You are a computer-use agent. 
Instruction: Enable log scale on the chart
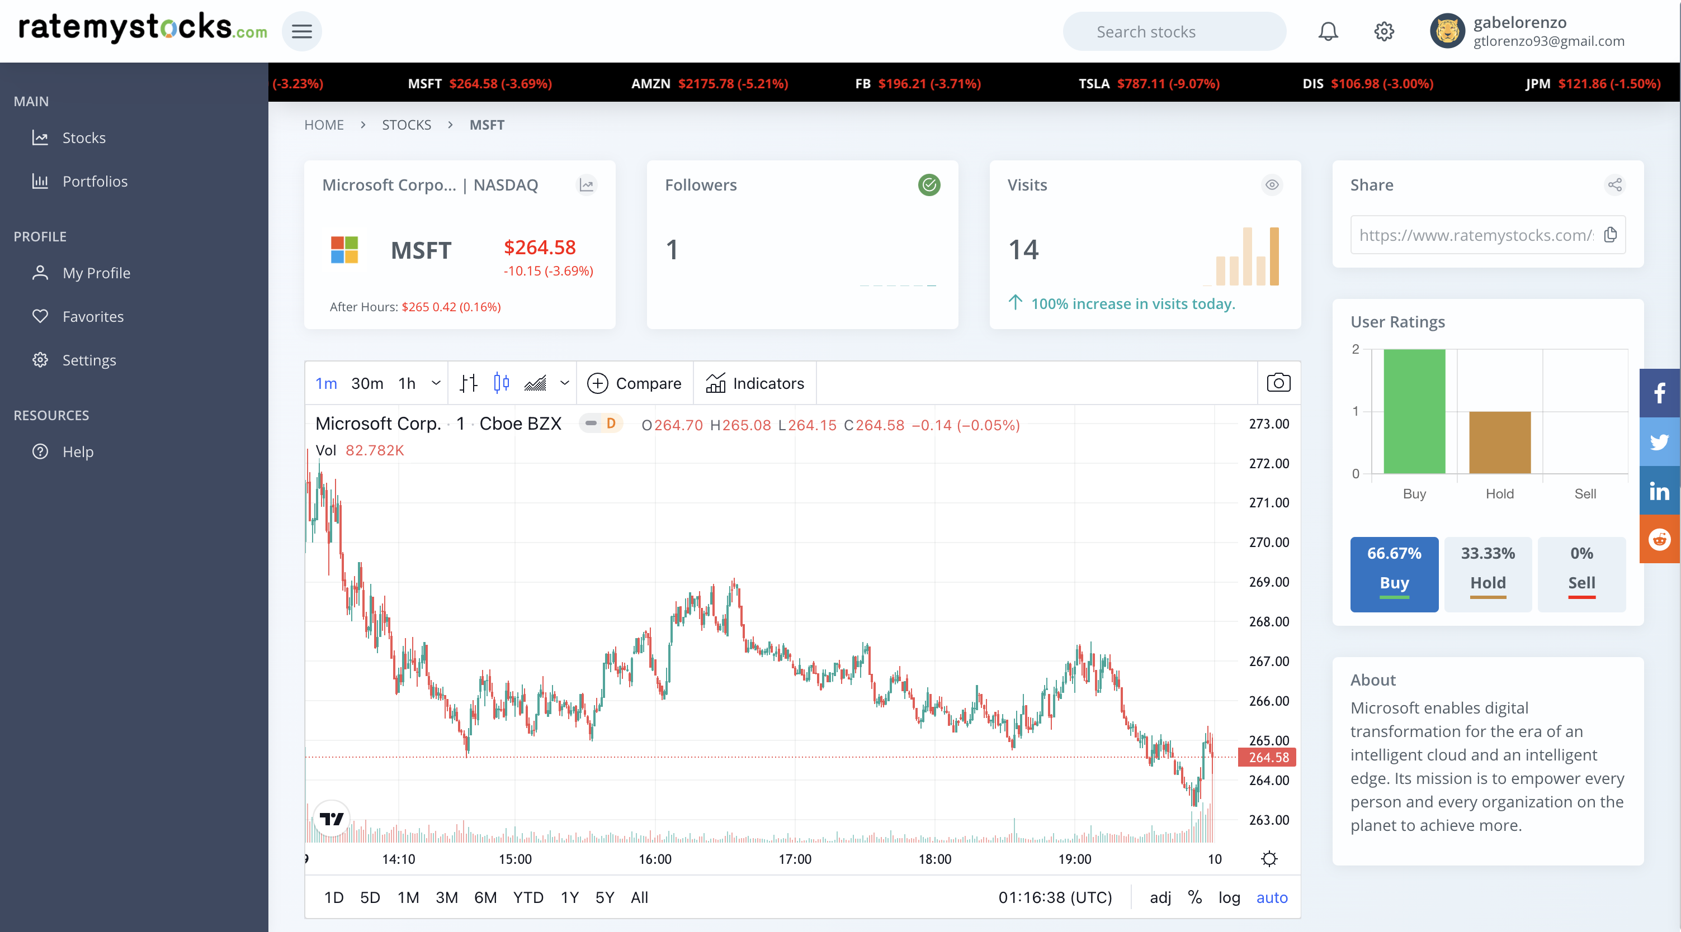[1229, 898]
